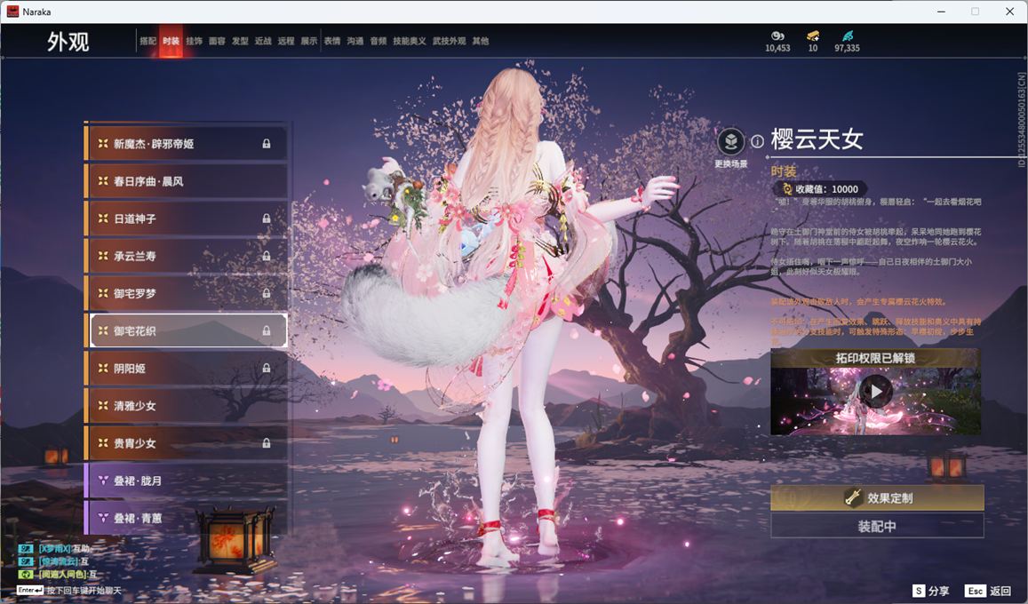Click purple rarity icon beside 叠裙·青葱
Image resolution: width=1028 pixels, height=604 pixels.
coord(103,518)
